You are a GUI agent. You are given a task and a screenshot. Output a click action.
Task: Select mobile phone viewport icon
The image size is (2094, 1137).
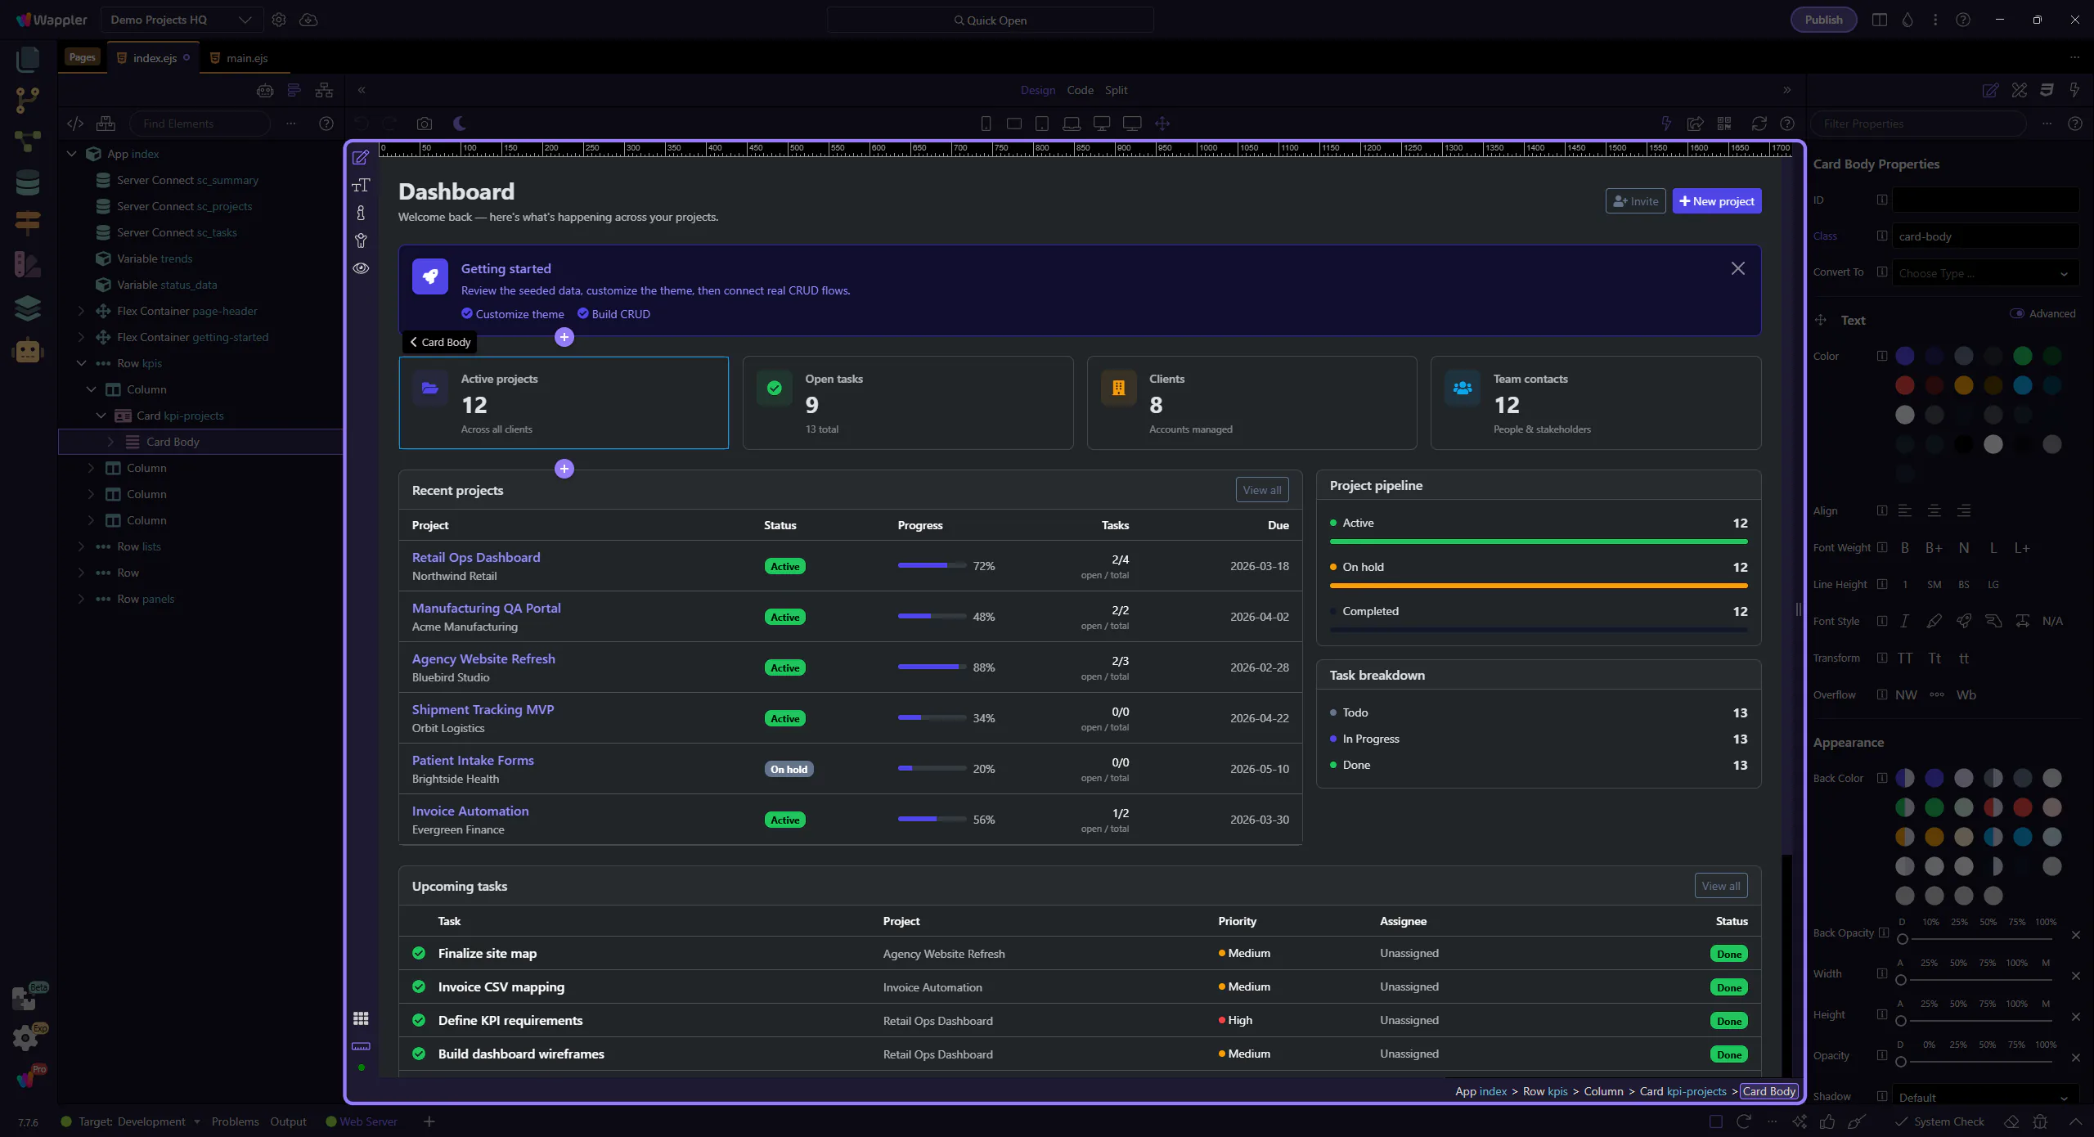tap(986, 124)
